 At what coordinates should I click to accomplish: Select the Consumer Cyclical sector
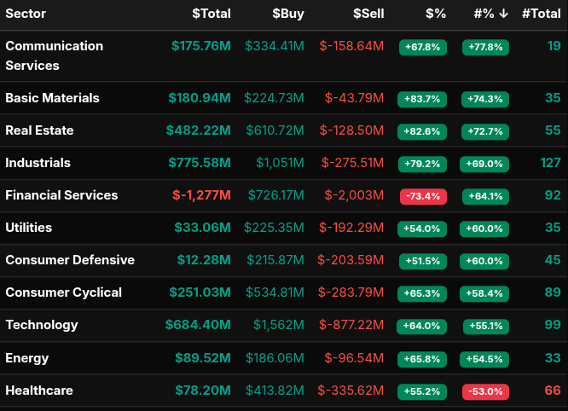63,292
